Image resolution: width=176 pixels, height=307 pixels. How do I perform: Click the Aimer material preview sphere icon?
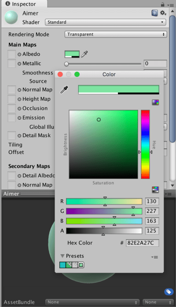click(x=11, y=17)
